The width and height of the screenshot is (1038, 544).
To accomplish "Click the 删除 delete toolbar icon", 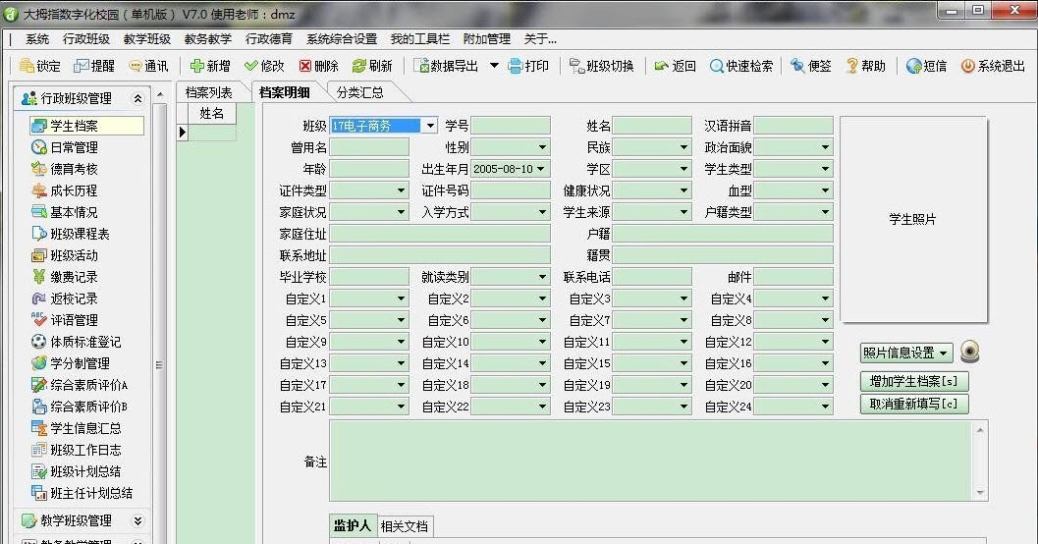I will [305, 66].
